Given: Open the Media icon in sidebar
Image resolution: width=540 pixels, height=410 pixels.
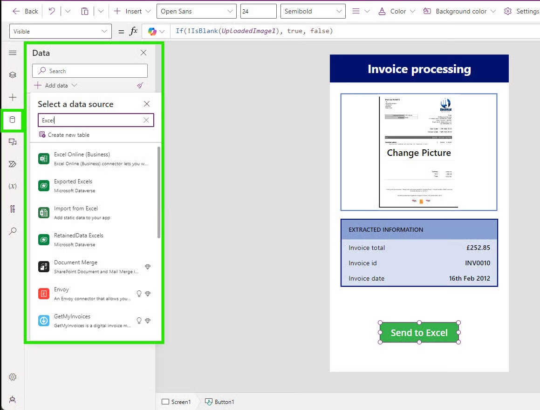Looking at the screenshot, I should coord(13,142).
